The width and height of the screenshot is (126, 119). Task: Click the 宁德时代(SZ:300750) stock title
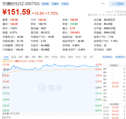pos(21,4)
